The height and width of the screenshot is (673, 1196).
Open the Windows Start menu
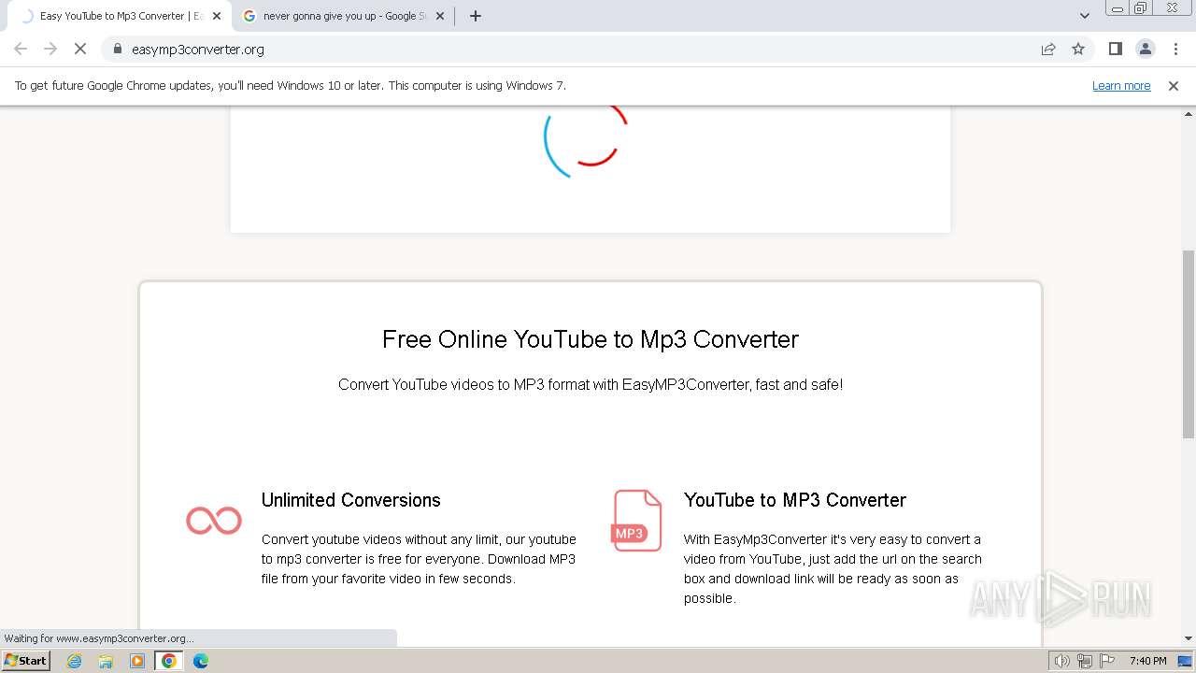pos(26,661)
